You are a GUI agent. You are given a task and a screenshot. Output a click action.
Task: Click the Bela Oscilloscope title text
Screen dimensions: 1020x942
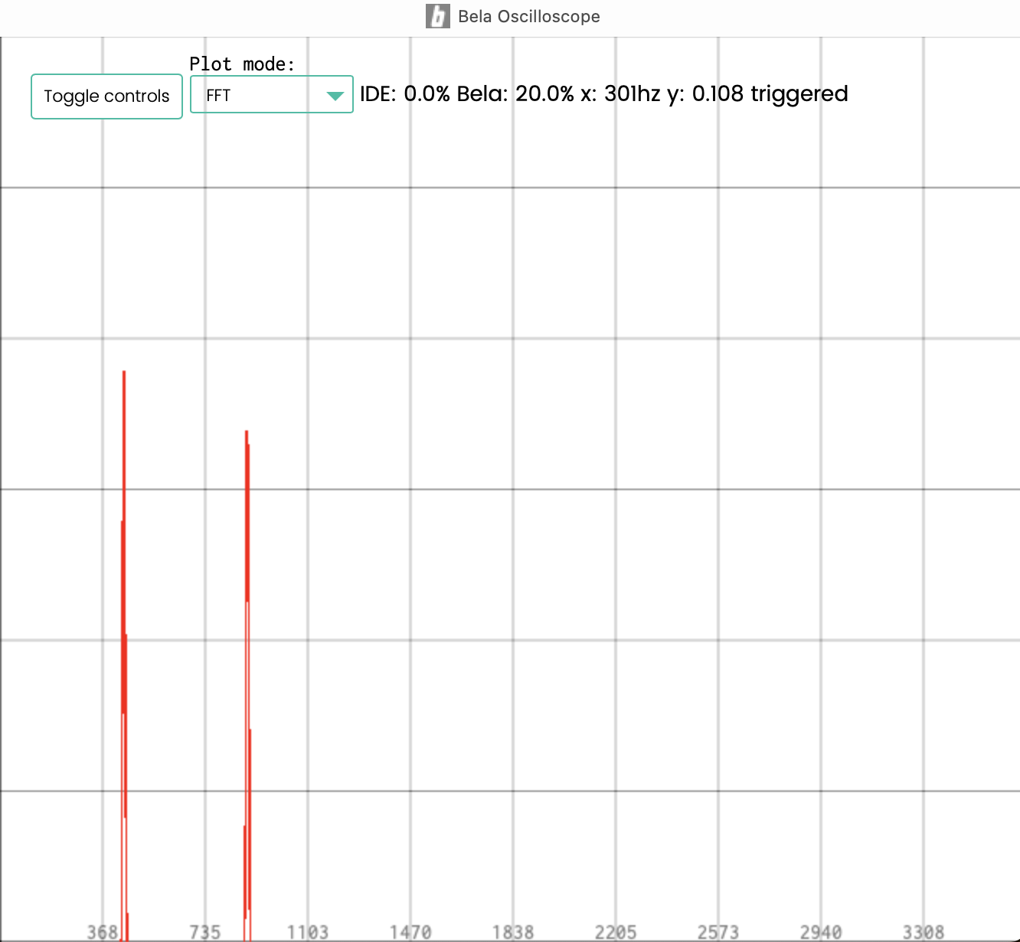(529, 16)
